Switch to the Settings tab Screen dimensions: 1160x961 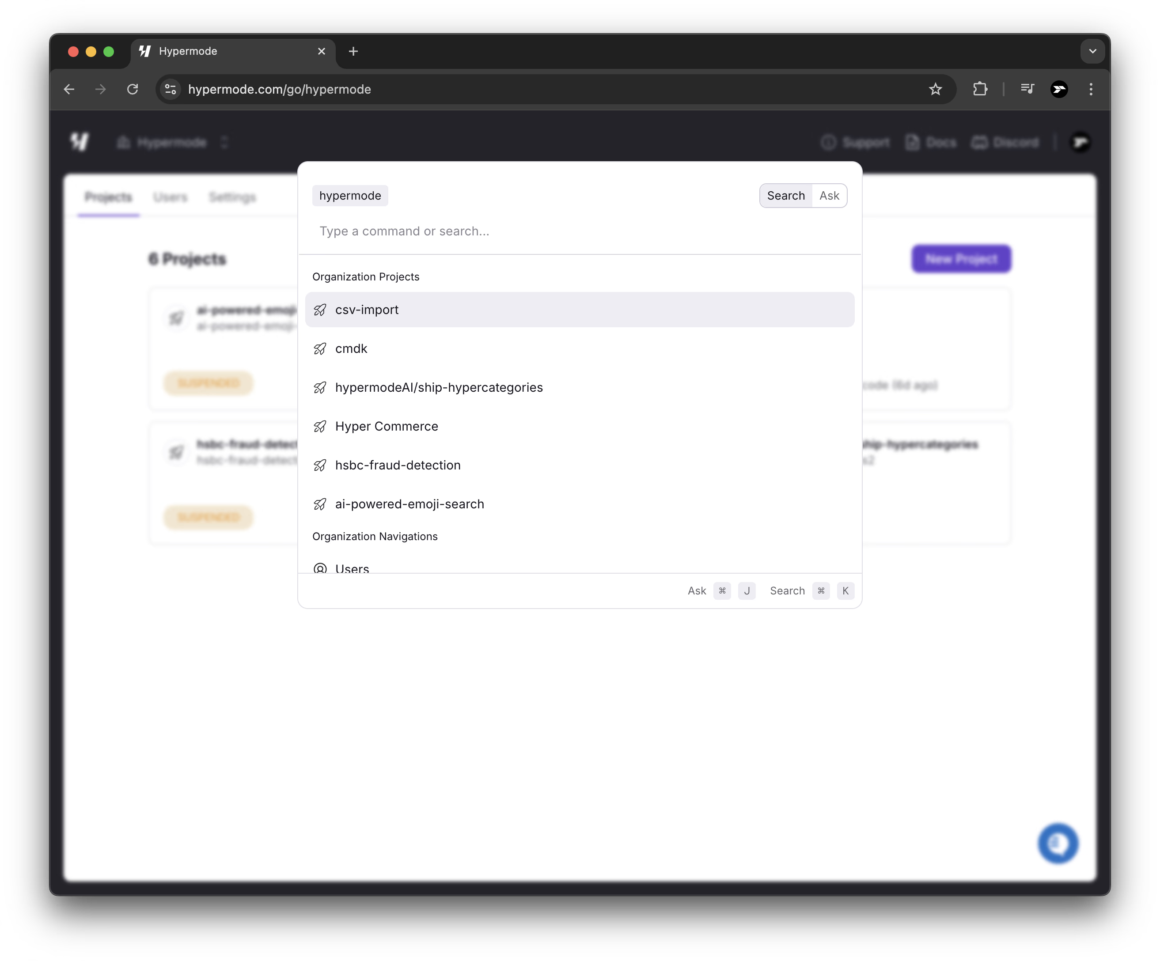coord(232,197)
